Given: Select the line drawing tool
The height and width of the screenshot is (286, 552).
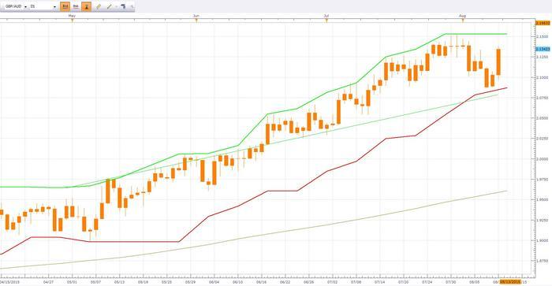Looking at the screenshot, I should pos(109,6).
